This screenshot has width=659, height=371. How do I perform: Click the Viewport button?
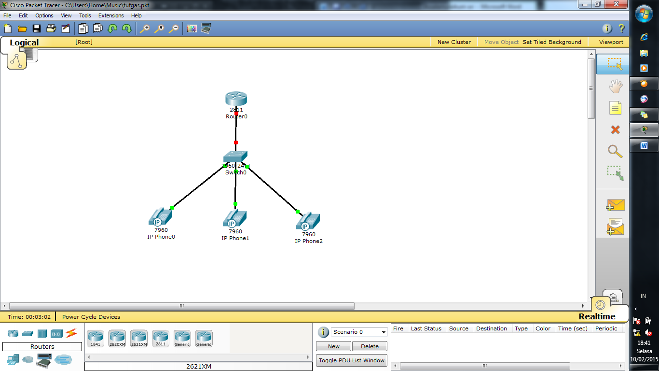pos(611,42)
